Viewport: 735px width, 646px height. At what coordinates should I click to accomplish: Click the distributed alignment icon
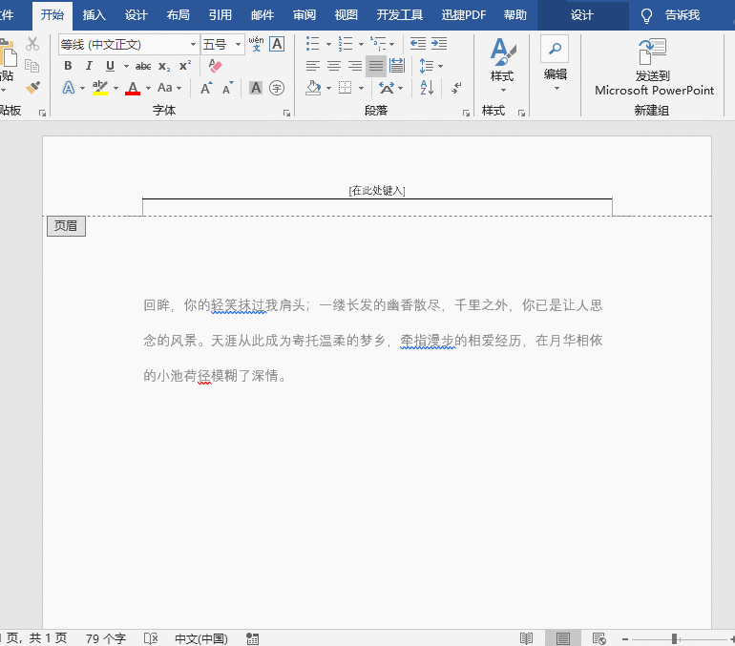(x=397, y=66)
